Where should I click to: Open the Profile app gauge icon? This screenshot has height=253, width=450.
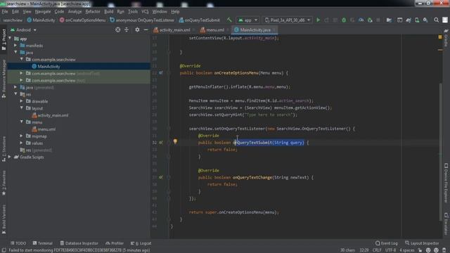[361, 20]
